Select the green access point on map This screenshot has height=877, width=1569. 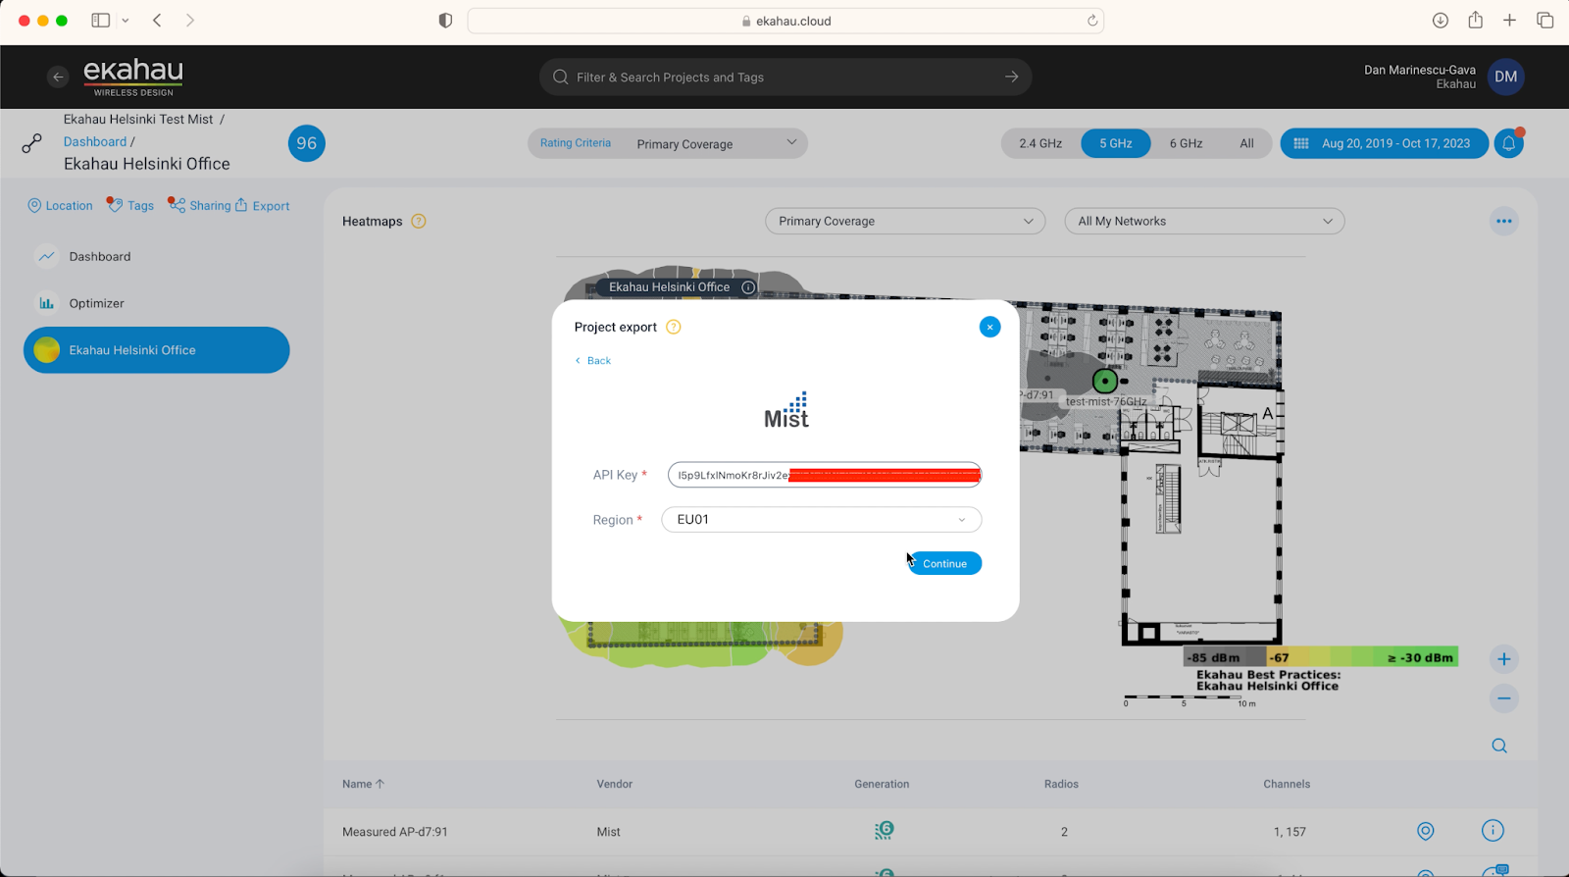click(1105, 381)
